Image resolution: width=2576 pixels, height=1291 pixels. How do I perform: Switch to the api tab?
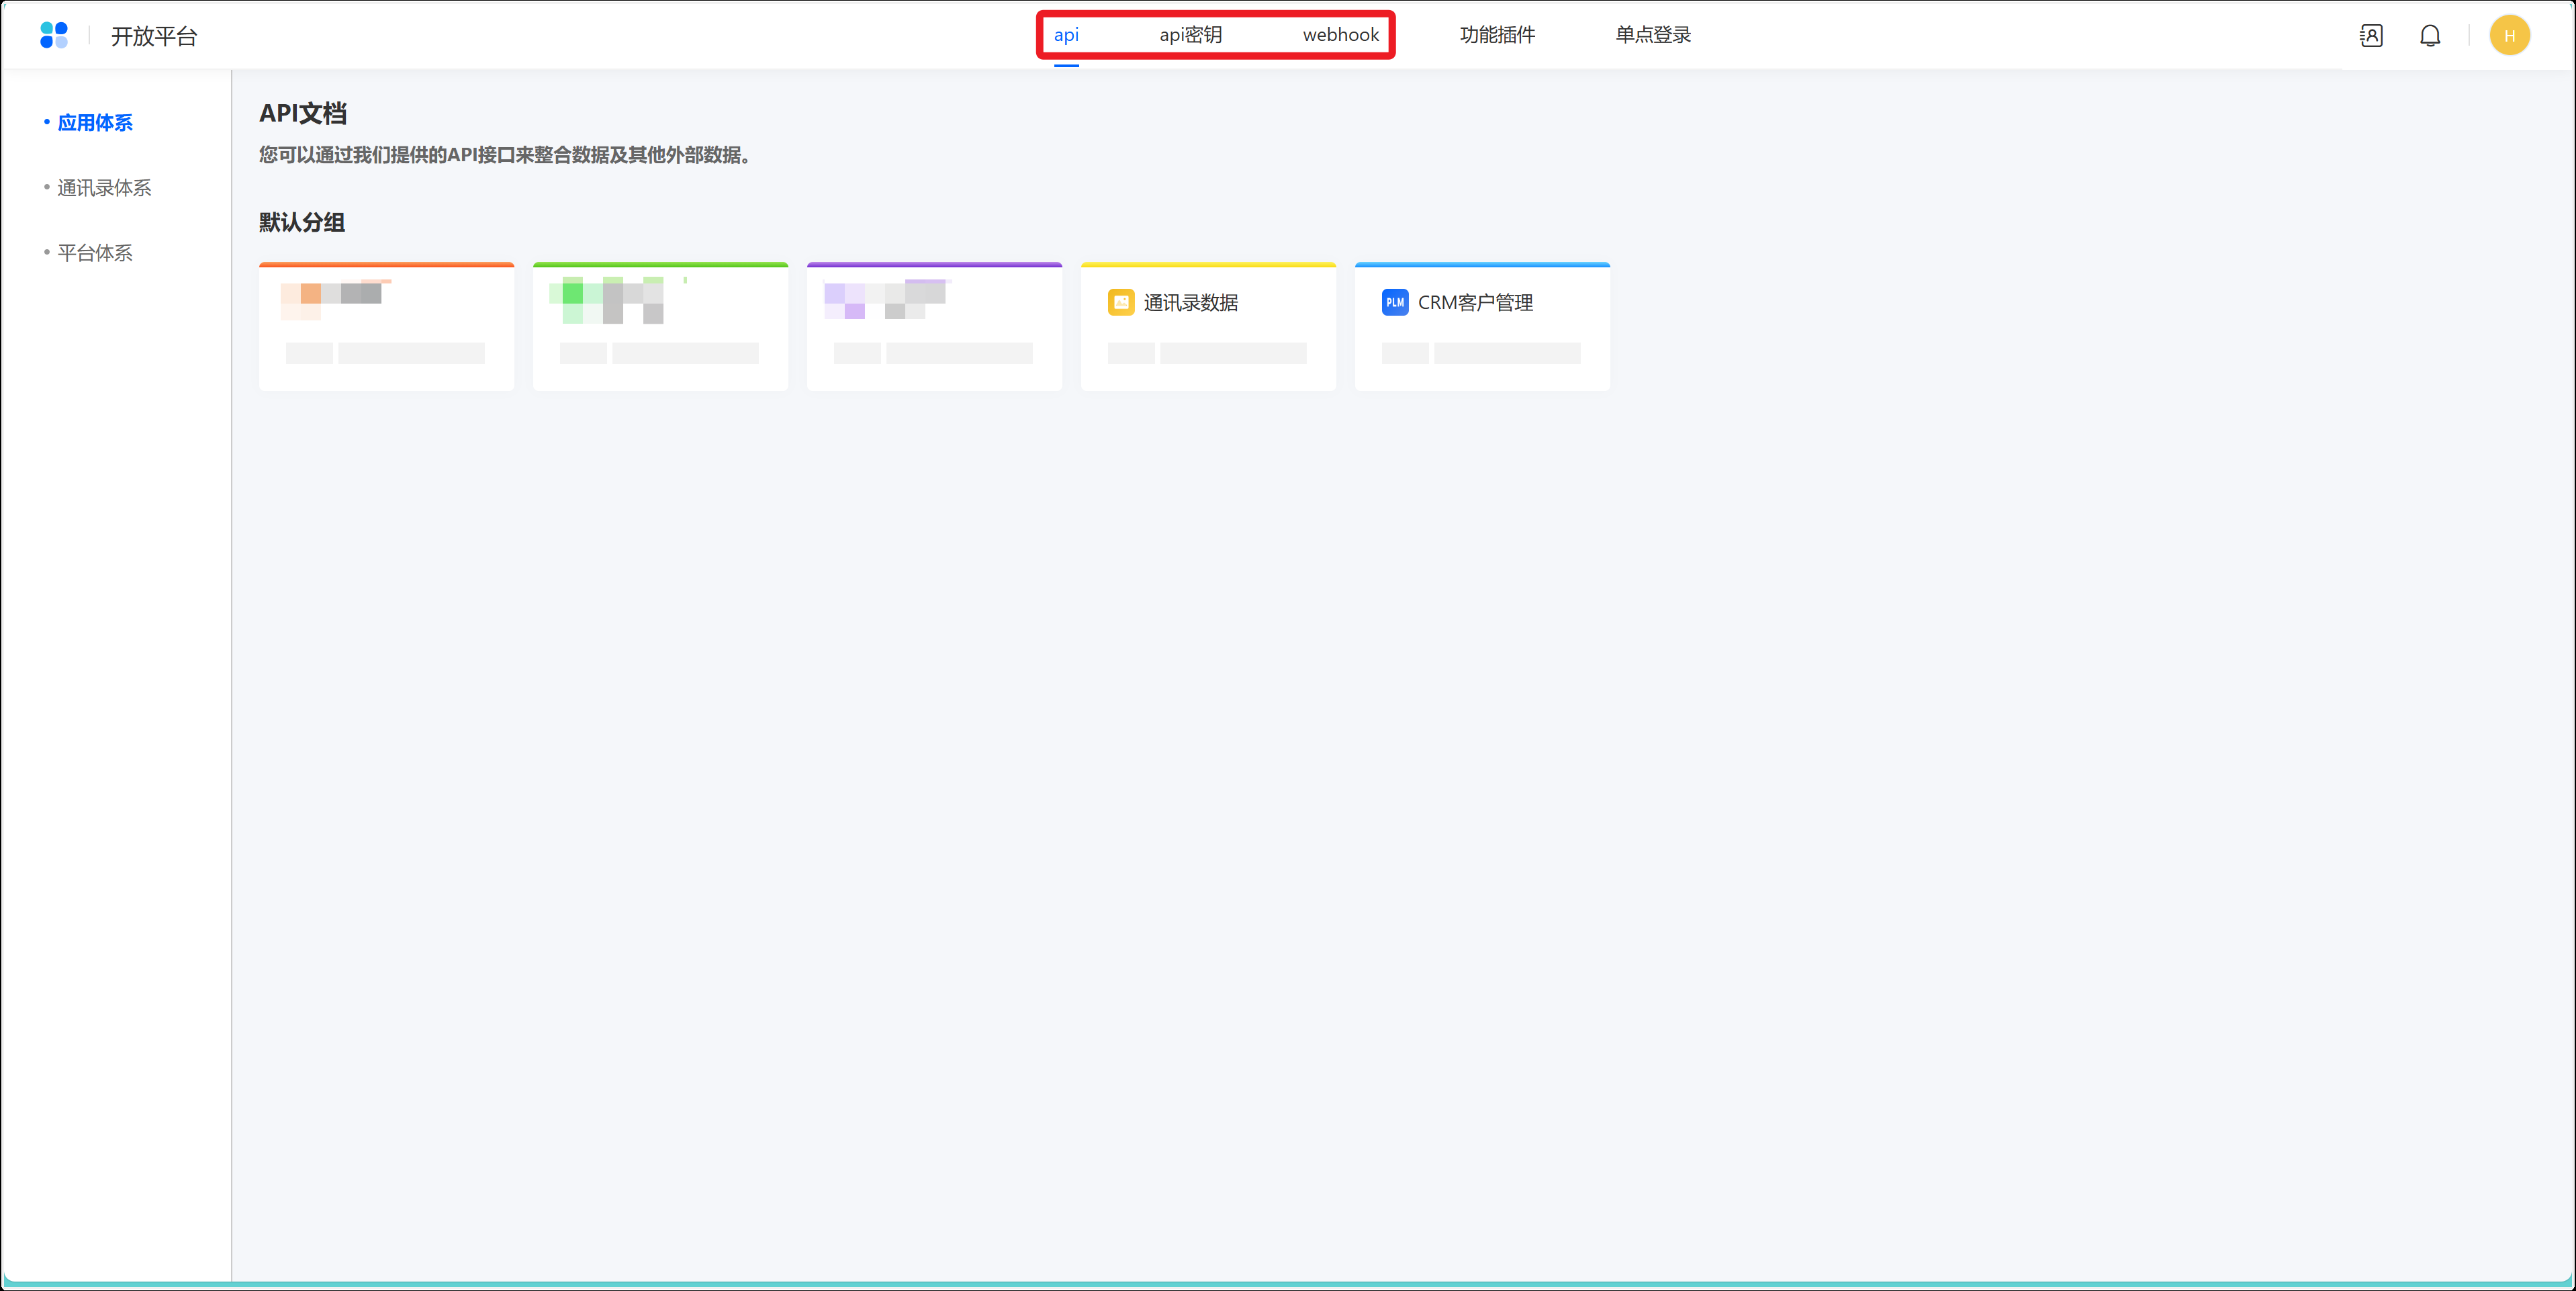(x=1066, y=35)
